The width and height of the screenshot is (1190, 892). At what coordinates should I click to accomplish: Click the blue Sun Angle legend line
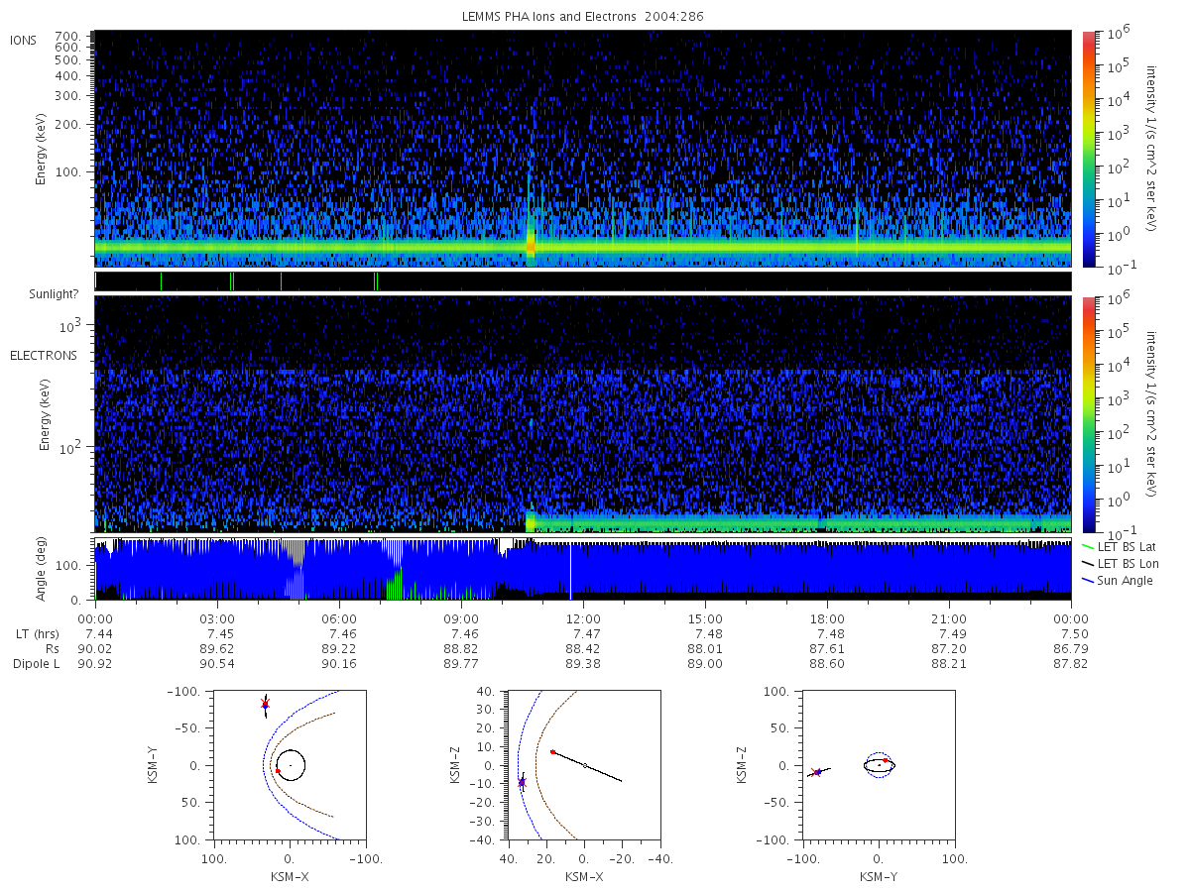[1087, 581]
